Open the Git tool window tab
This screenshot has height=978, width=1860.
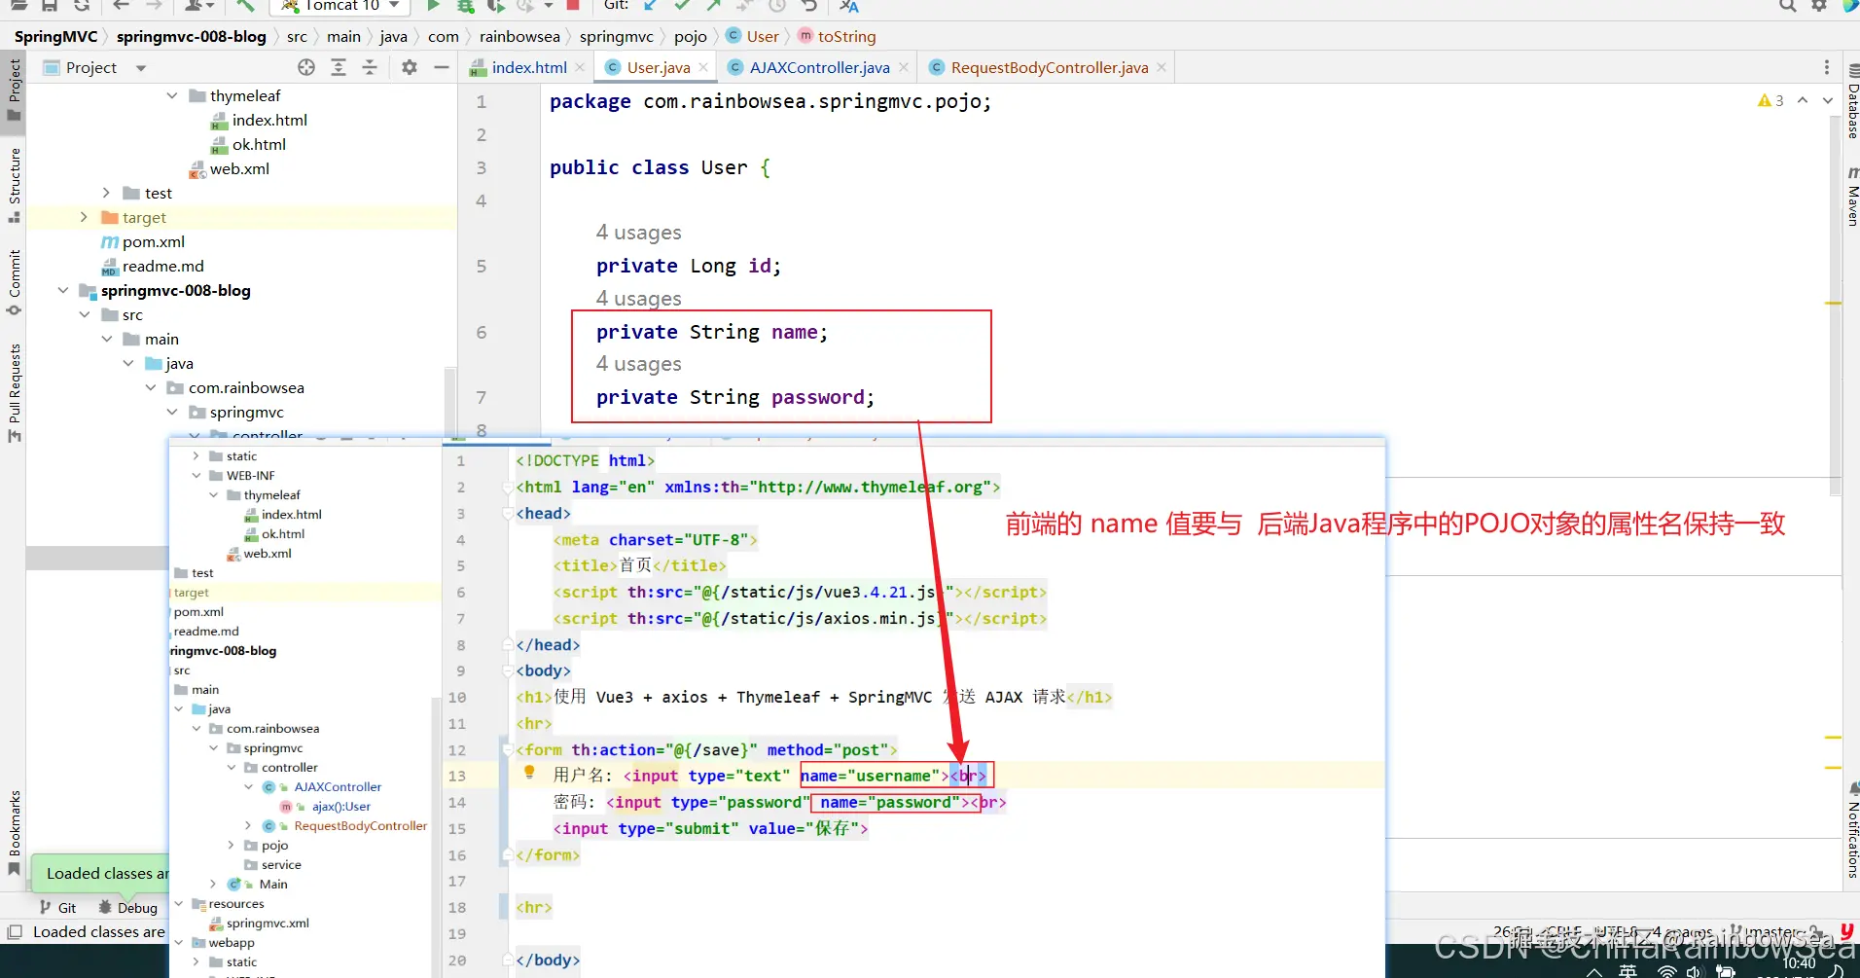point(58,908)
